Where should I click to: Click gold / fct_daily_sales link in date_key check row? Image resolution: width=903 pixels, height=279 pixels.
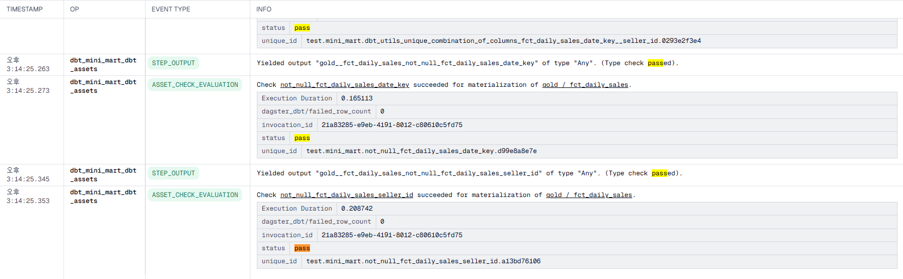[585, 85]
